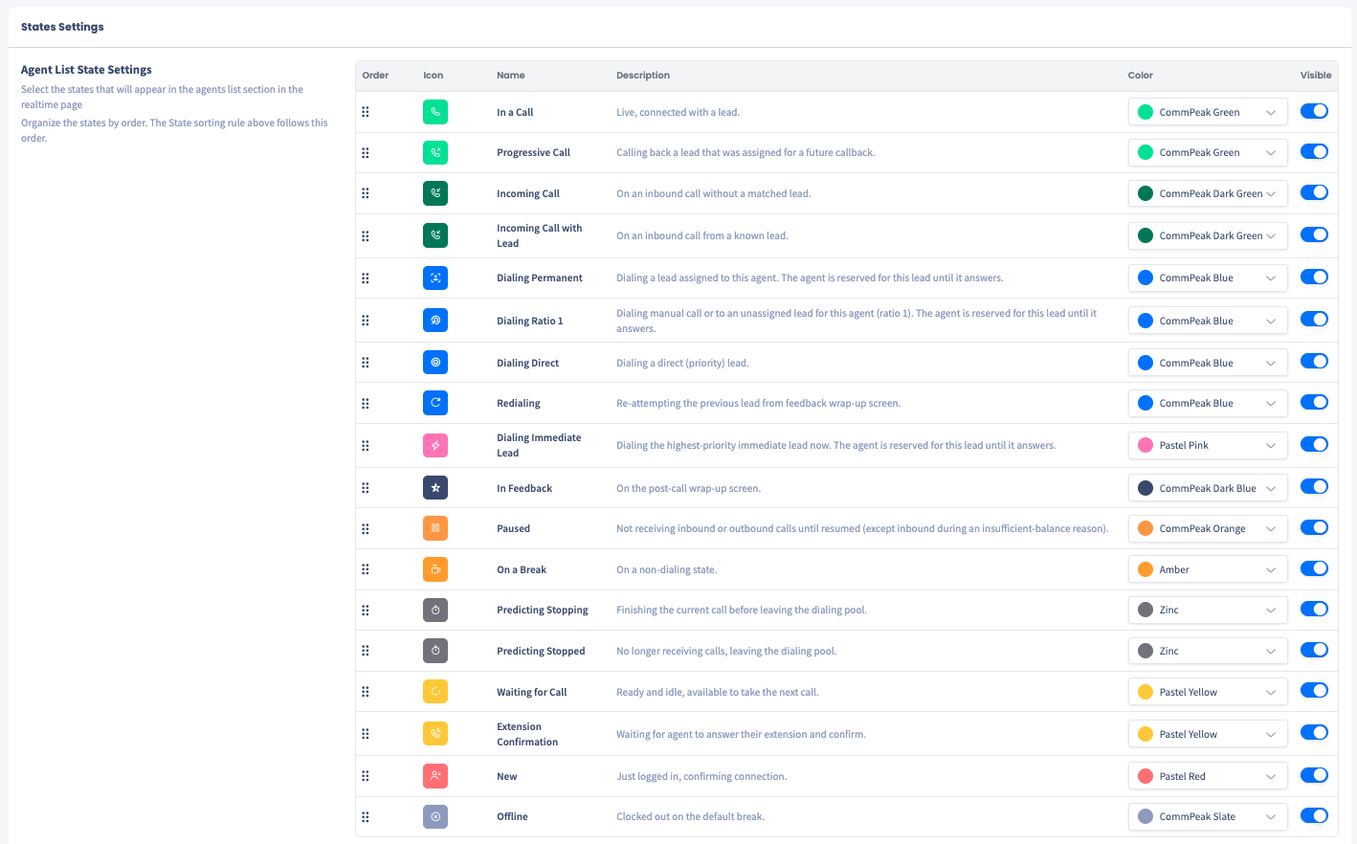Click the Dialing Ratio 1 icon
1357x844 pixels.
pyautogui.click(x=435, y=321)
